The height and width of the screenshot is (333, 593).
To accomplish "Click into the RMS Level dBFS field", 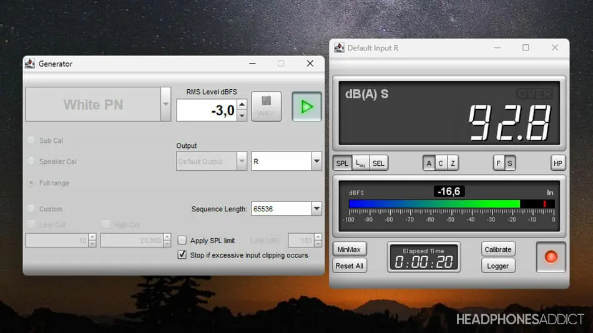I will point(207,110).
